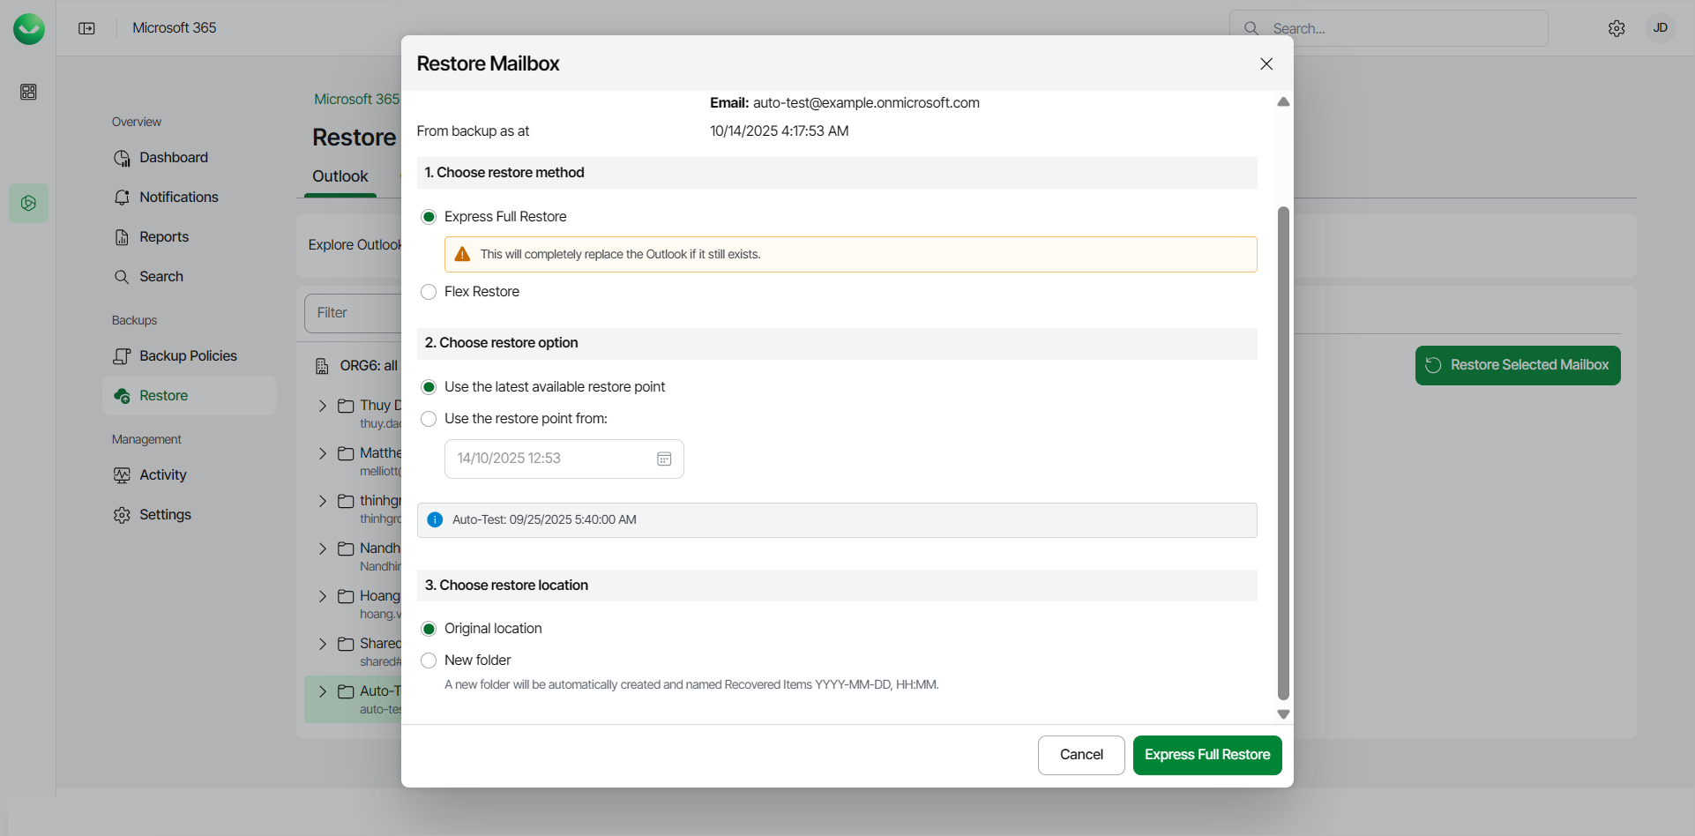Screen dimensions: 1695x836
Task: Open Reports in the sidebar menu
Action: pos(163,237)
